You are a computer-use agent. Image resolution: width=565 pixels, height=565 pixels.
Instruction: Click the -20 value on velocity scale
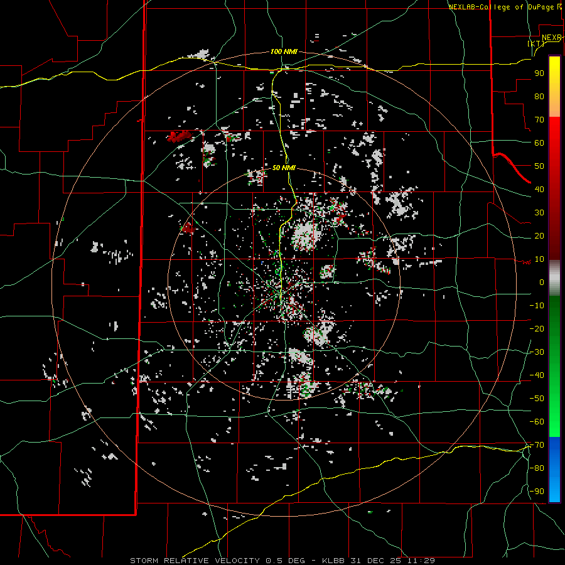coord(537,329)
